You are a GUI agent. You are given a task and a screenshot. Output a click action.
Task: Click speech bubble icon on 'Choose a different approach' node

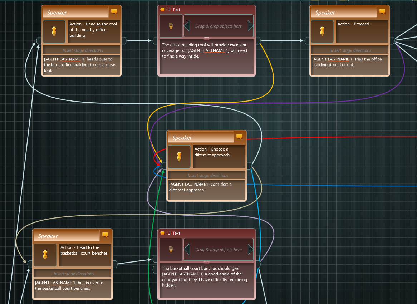tap(239, 137)
